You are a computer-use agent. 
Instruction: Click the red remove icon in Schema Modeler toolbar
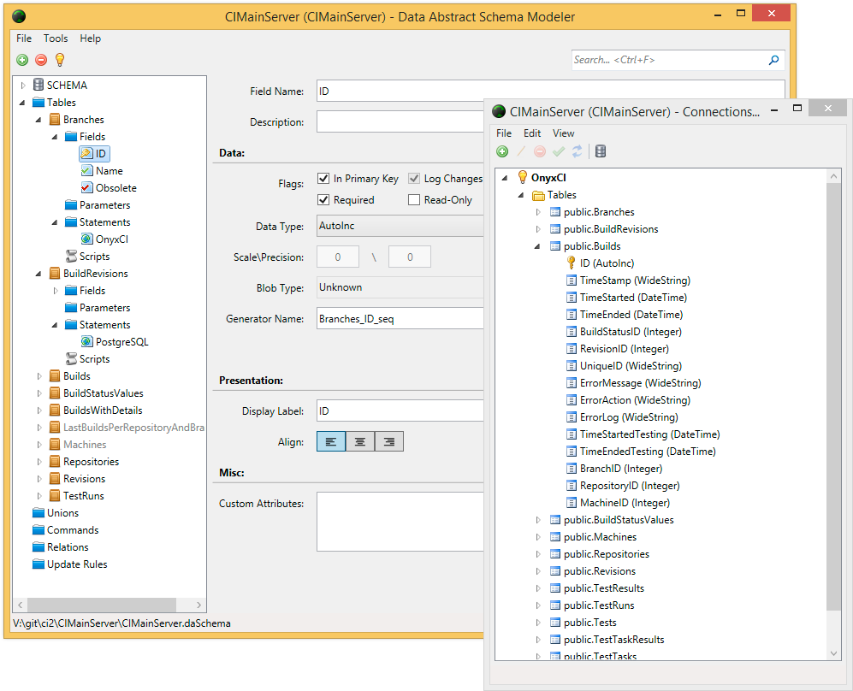(41, 60)
